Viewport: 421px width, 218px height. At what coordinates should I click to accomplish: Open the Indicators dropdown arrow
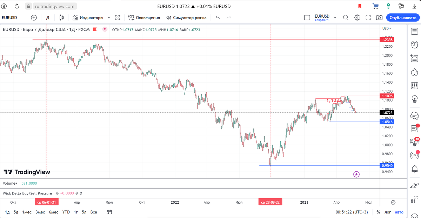109,18
